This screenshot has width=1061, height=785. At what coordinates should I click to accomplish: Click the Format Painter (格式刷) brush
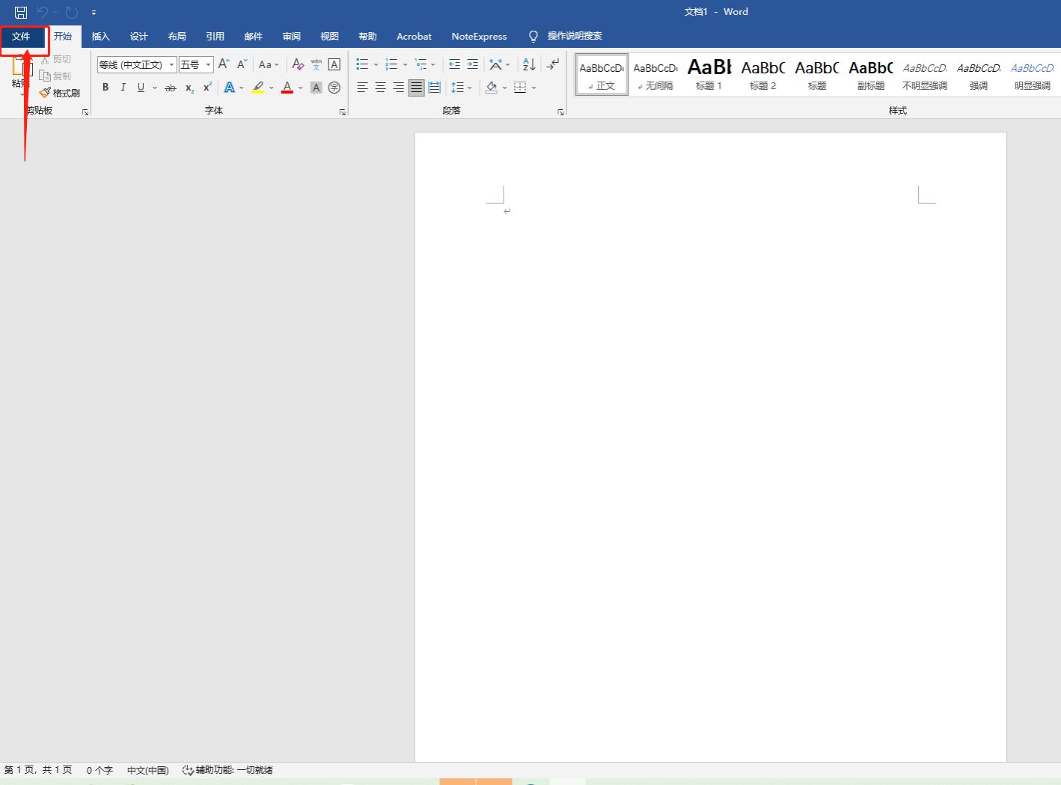(x=60, y=93)
